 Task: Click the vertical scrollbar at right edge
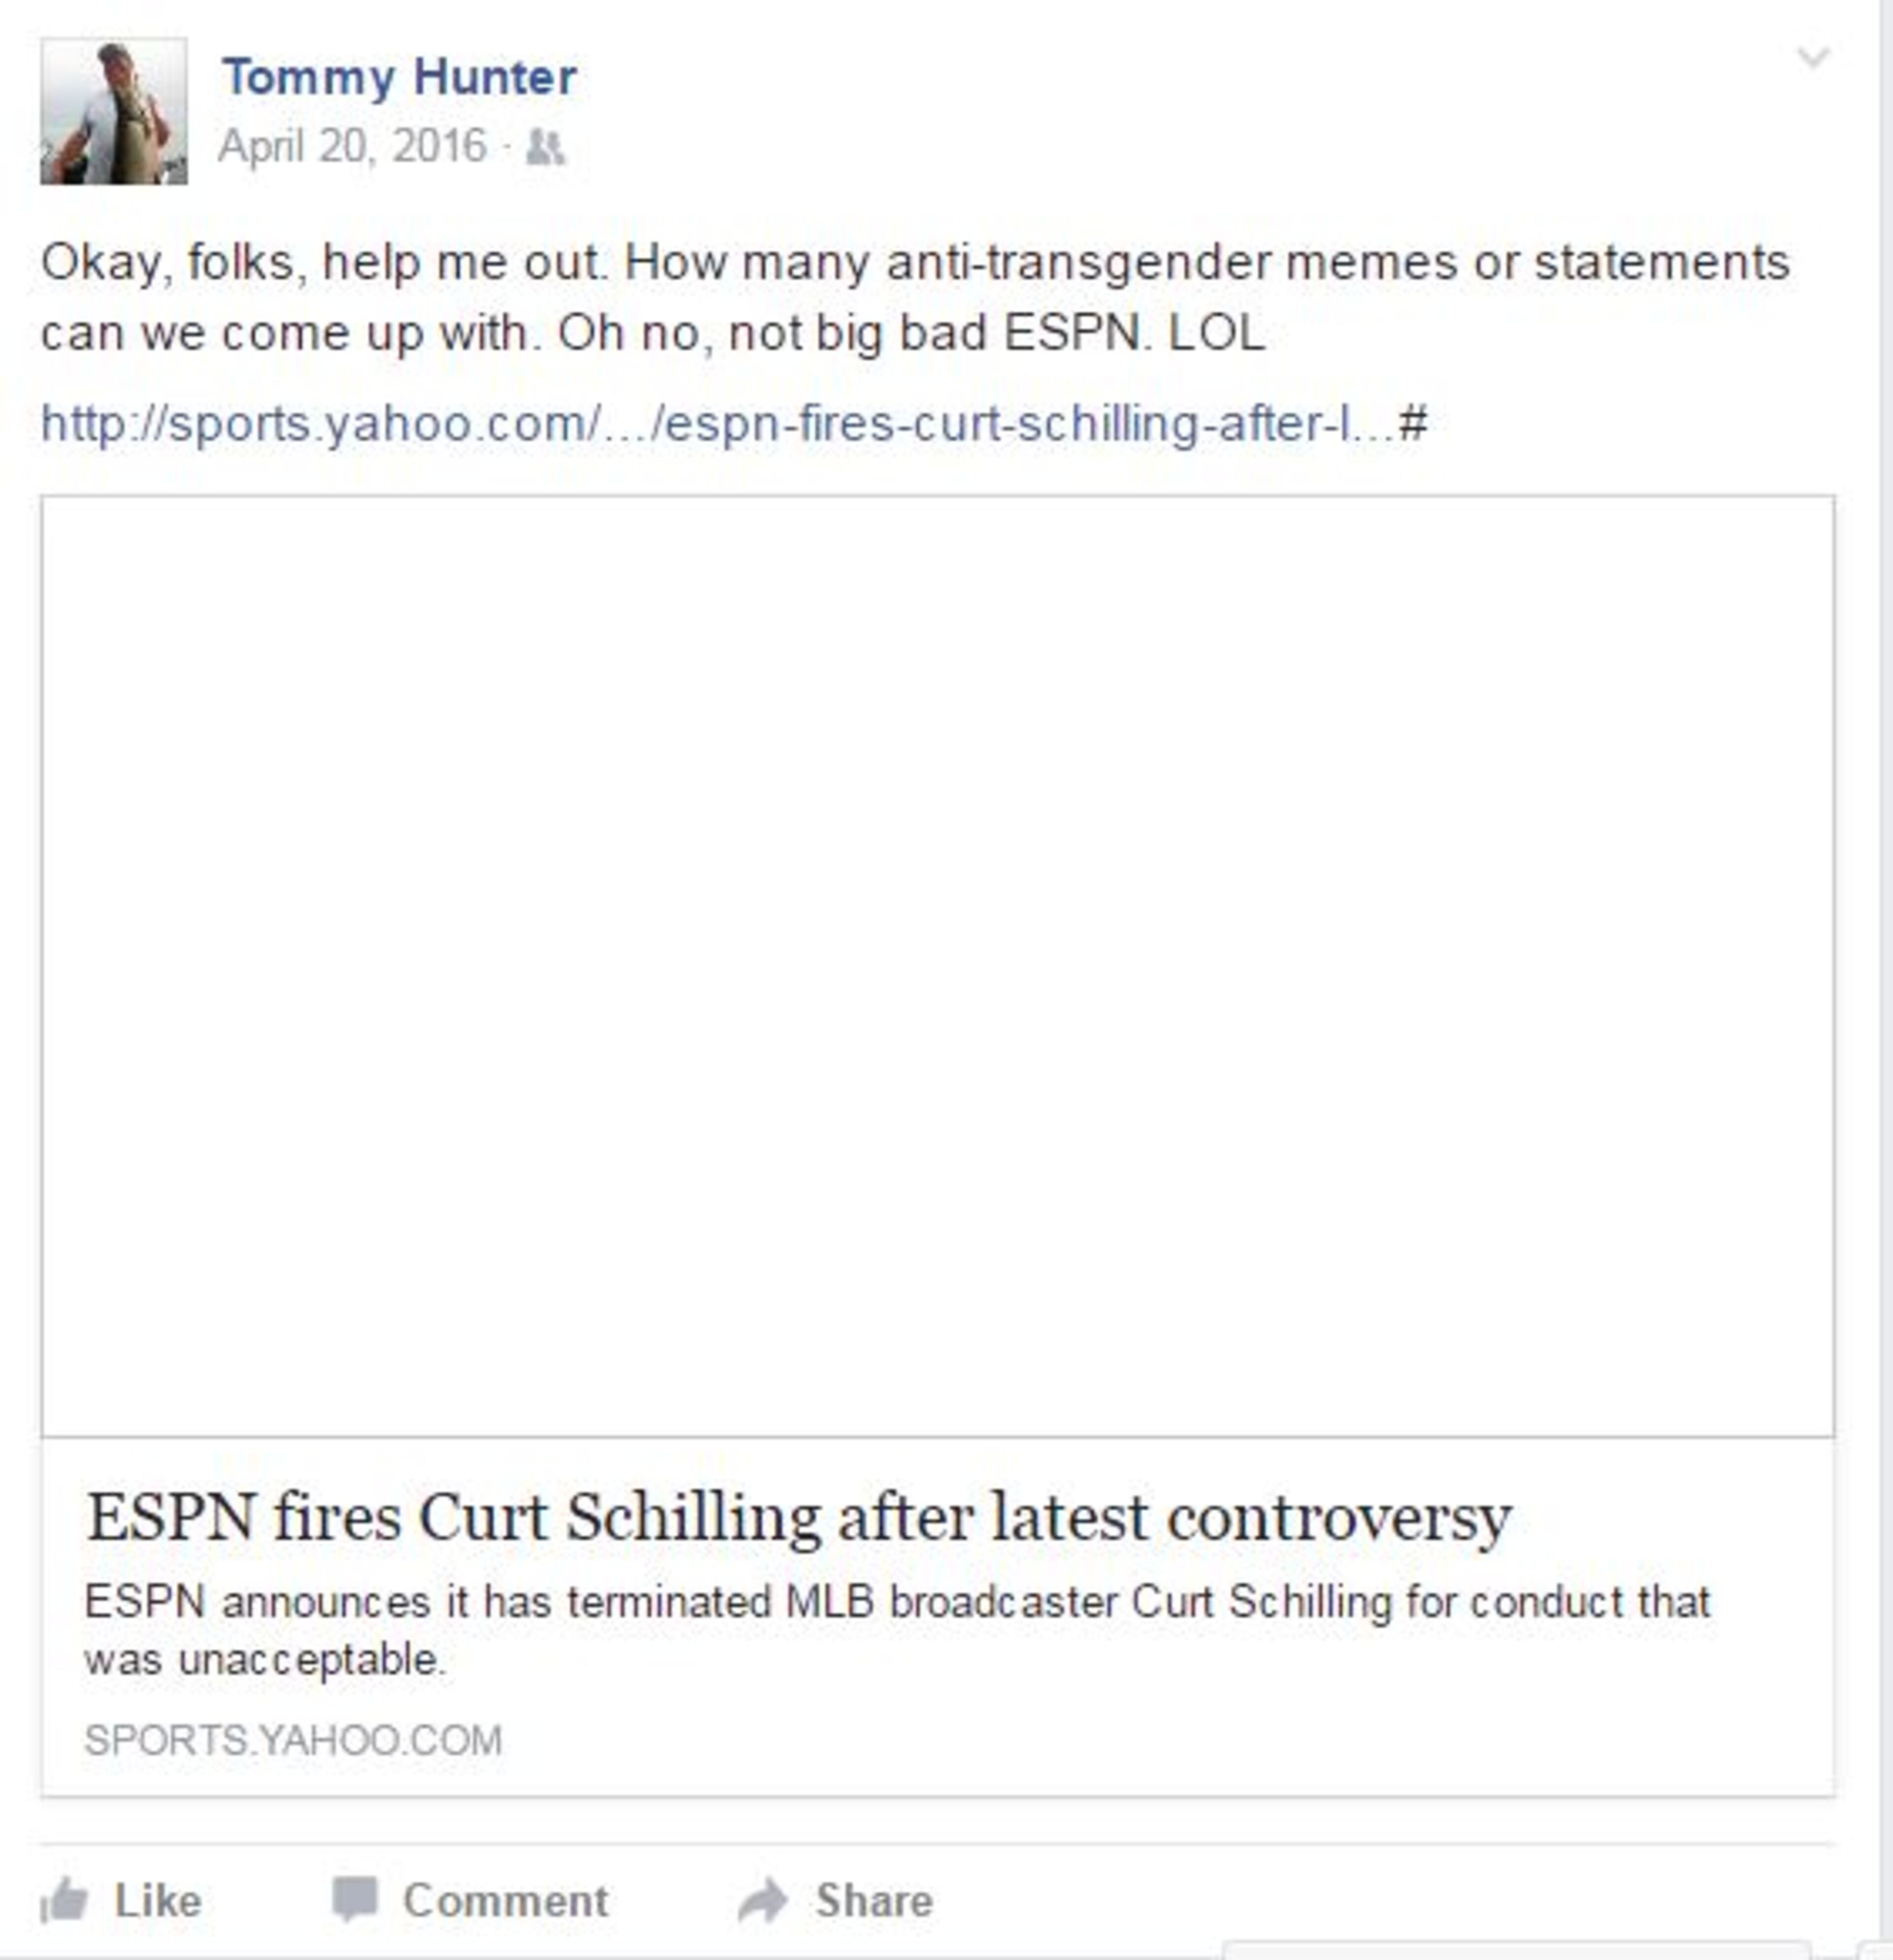tap(1886, 980)
